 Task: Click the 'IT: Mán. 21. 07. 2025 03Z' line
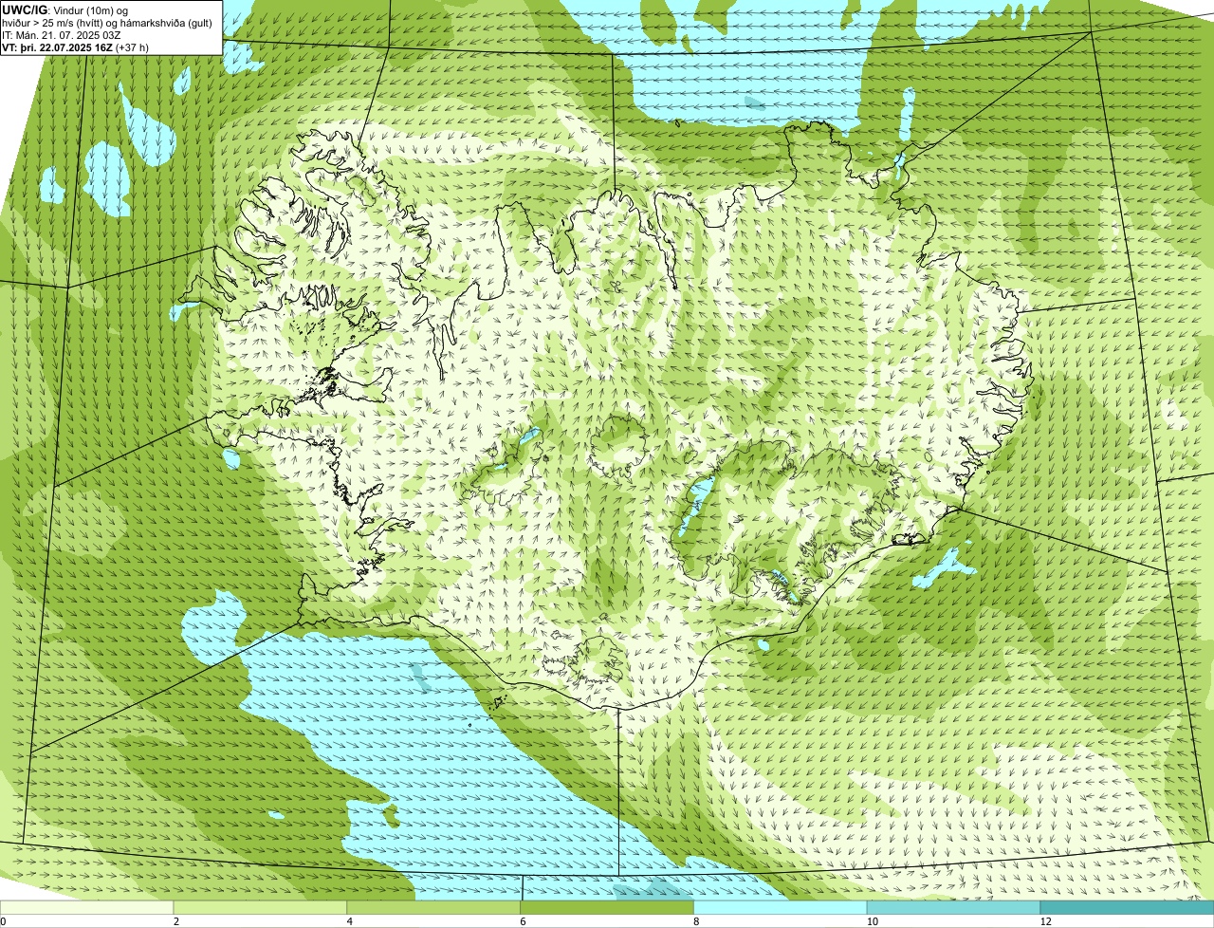tap(61, 34)
